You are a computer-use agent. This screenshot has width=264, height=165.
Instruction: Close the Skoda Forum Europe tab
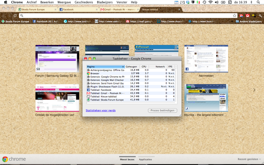(x=55, y=10)
